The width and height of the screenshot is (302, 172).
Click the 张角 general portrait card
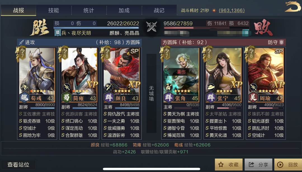pyautogui.click(x=181, y=75)
